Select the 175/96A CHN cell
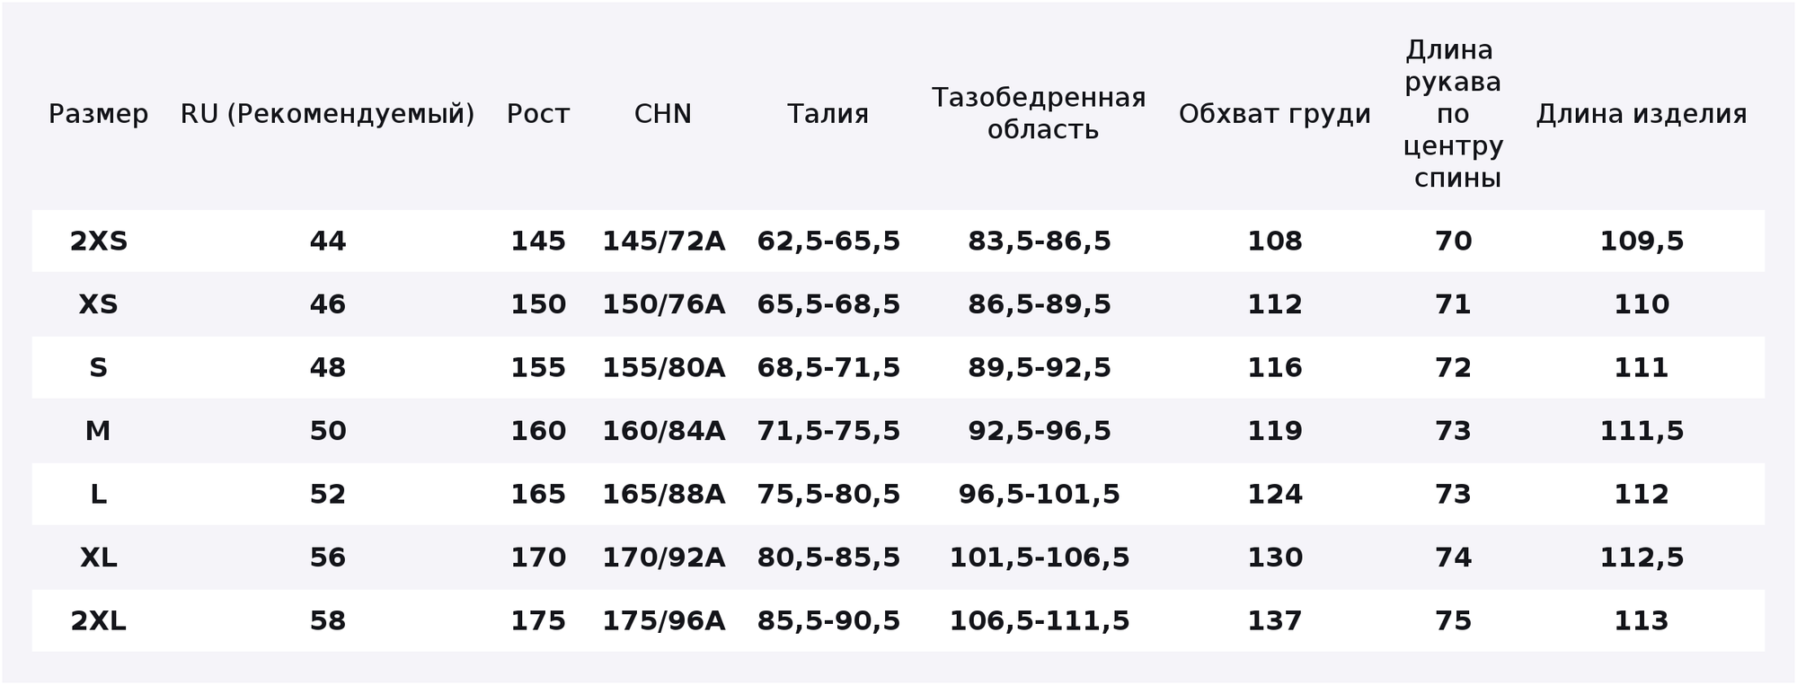The width and height of the screenshot is (1797, 685). (663, 621)
